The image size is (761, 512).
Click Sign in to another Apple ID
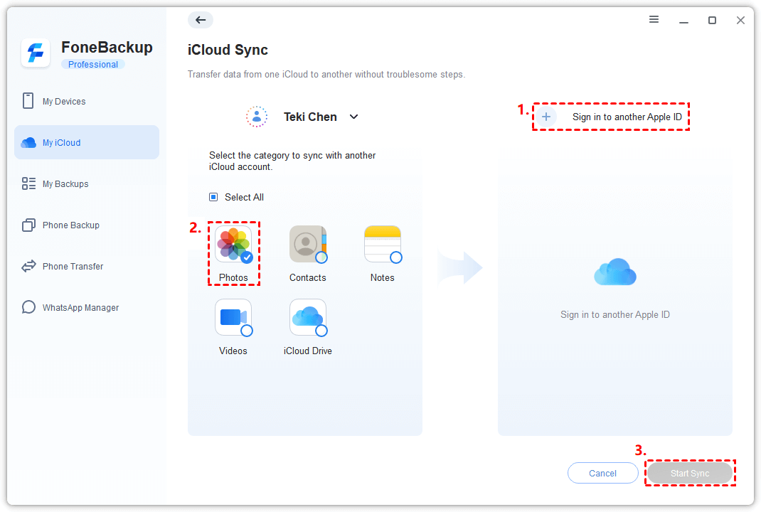[627, 117]
